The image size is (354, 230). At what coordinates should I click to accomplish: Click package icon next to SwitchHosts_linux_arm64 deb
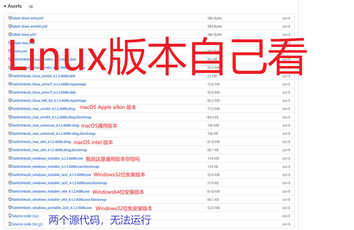[10, 76]
